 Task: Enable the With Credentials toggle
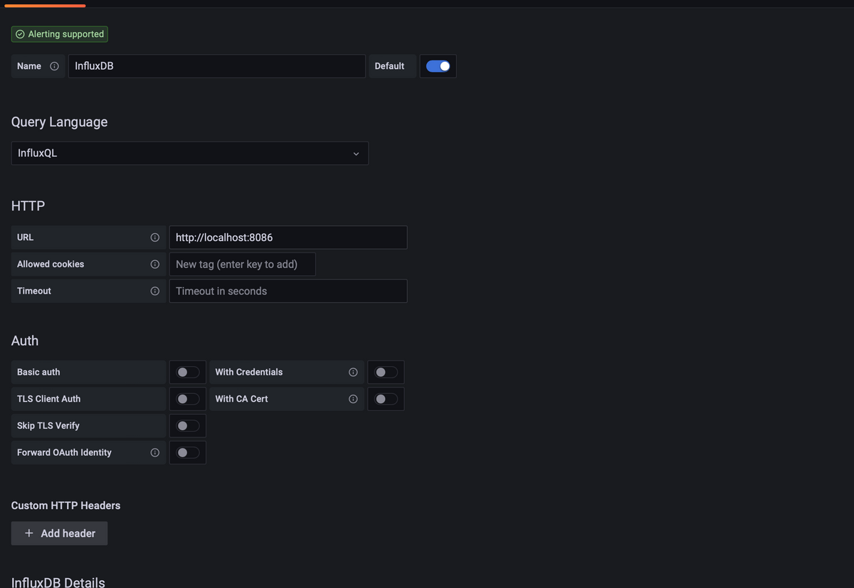coord(386,373)
